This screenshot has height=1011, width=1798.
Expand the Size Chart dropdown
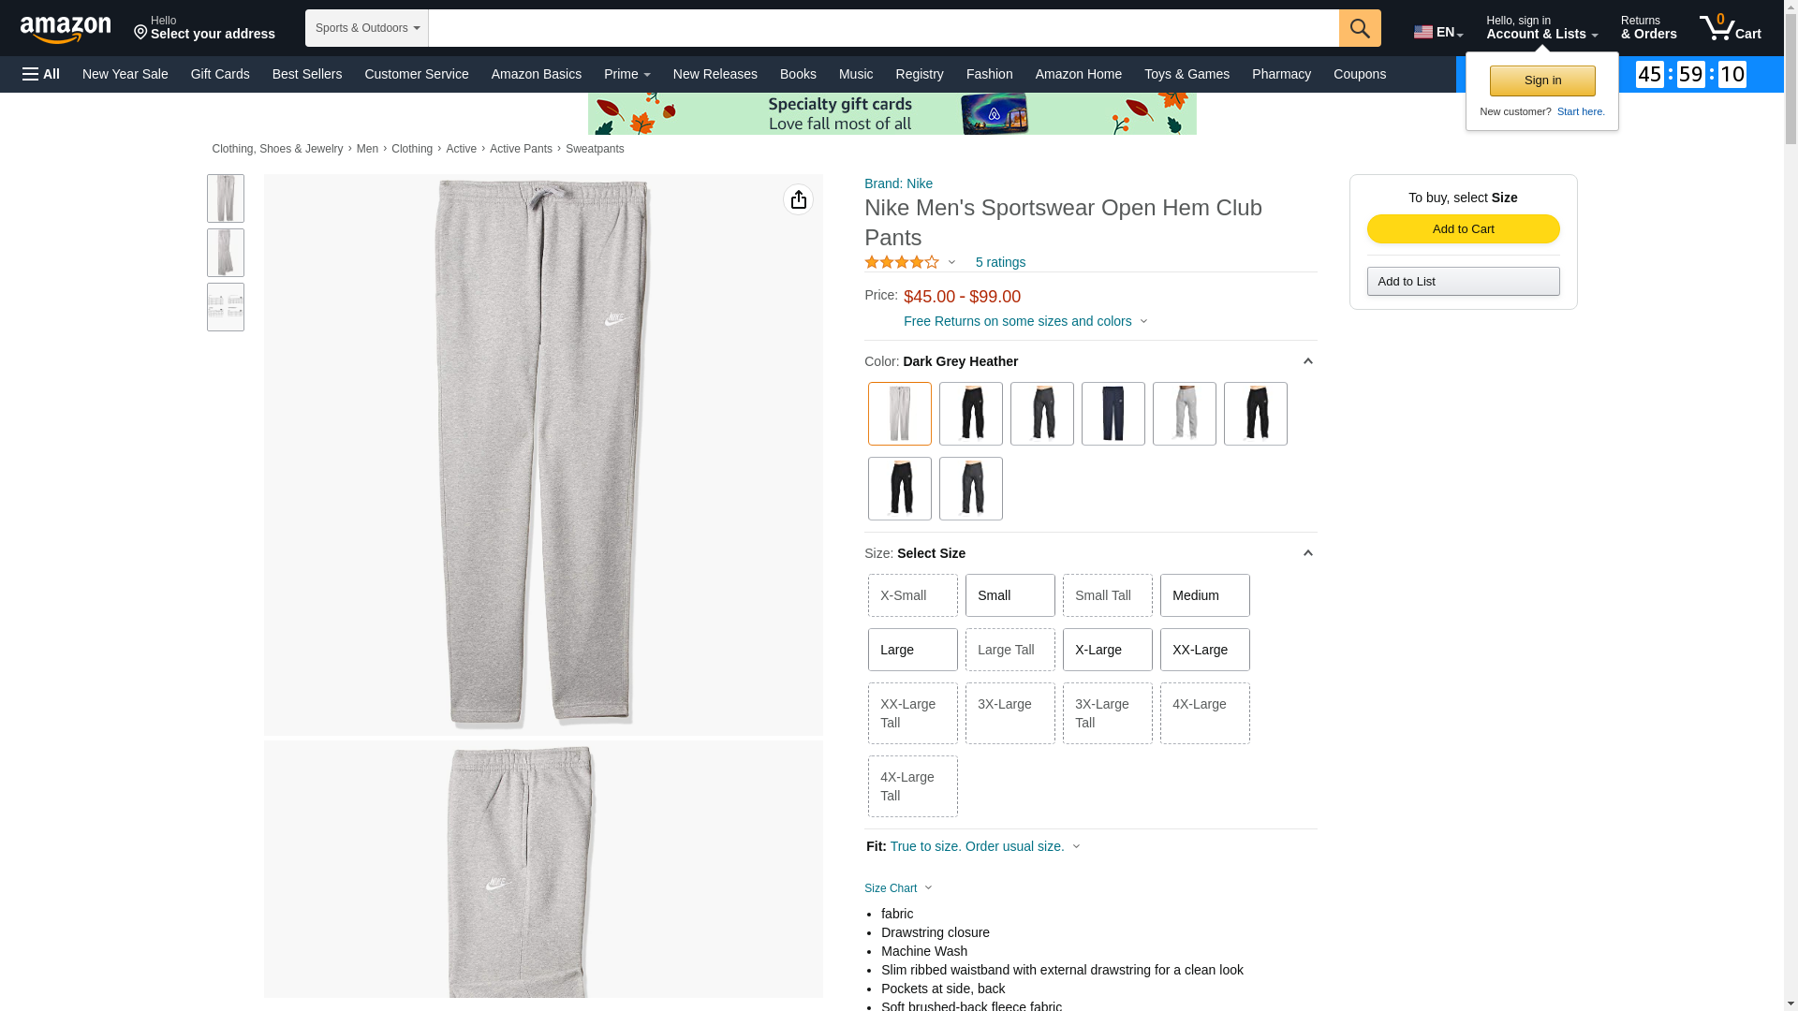[898, 888]
